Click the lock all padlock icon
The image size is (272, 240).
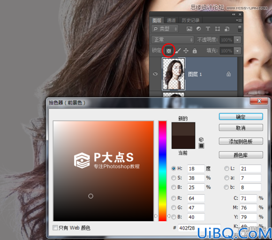coord(195,51)
